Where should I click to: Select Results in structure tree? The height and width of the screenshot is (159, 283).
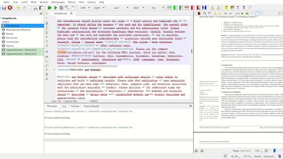coord(10,34)
